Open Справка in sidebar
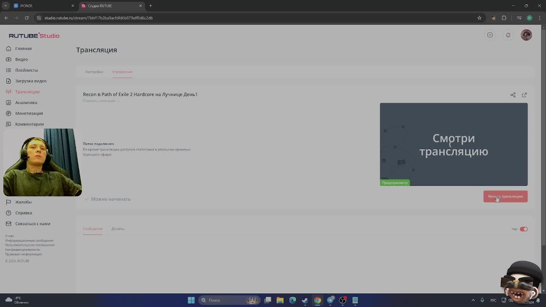The width and height of the screenshot is (546, 307). pos(23,213)
